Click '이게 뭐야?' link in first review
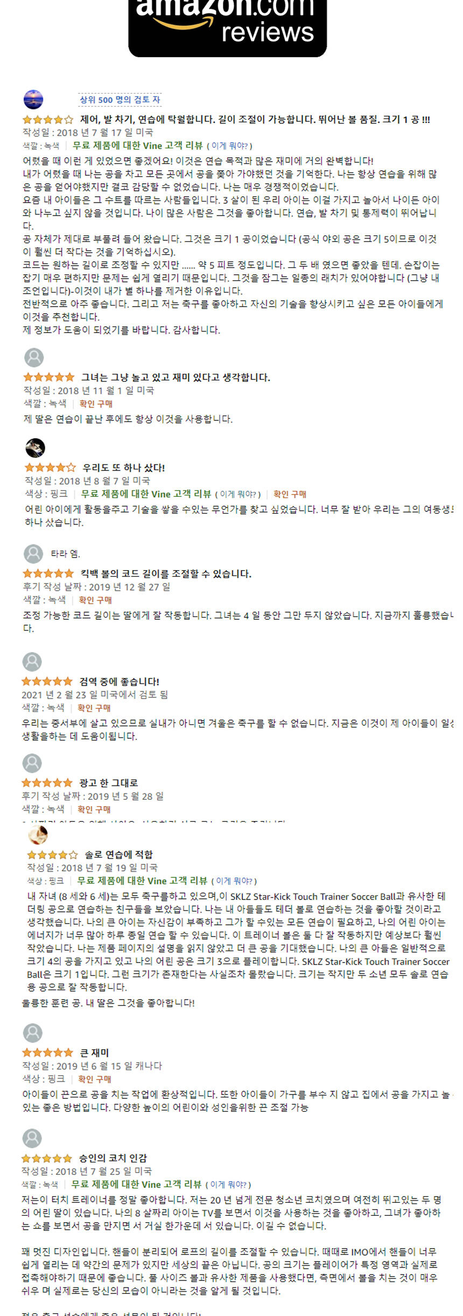The height and width of the screenshot is (1316, 463). click(231, 146)
